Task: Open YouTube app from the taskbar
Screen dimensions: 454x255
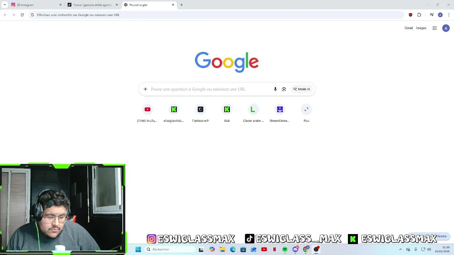Action: [x=264, y=249]
